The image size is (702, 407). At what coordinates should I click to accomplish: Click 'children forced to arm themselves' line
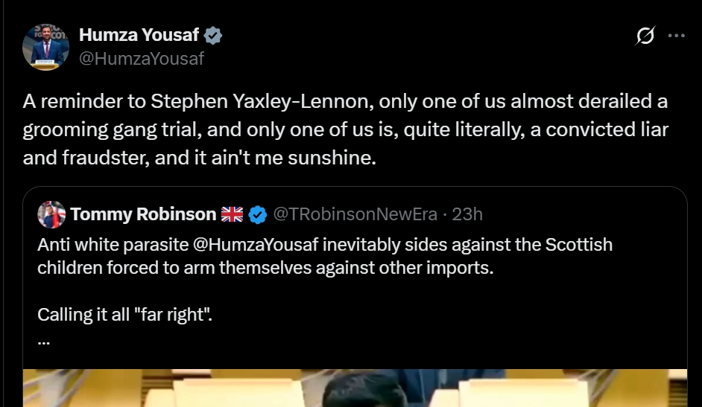(265, 268)
